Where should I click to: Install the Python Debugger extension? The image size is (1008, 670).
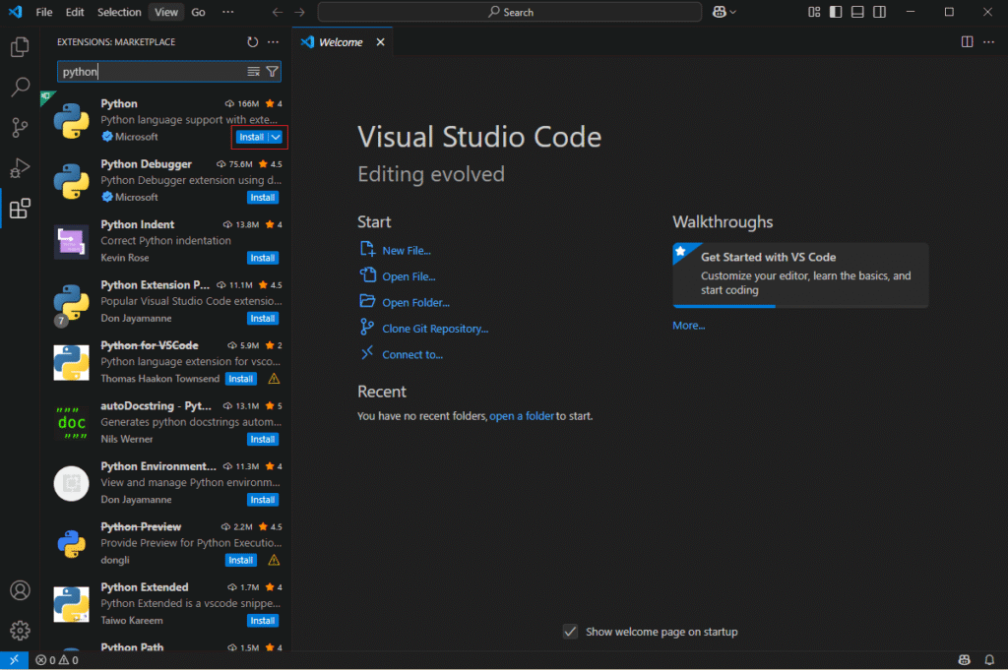click(x=262, y=197)
